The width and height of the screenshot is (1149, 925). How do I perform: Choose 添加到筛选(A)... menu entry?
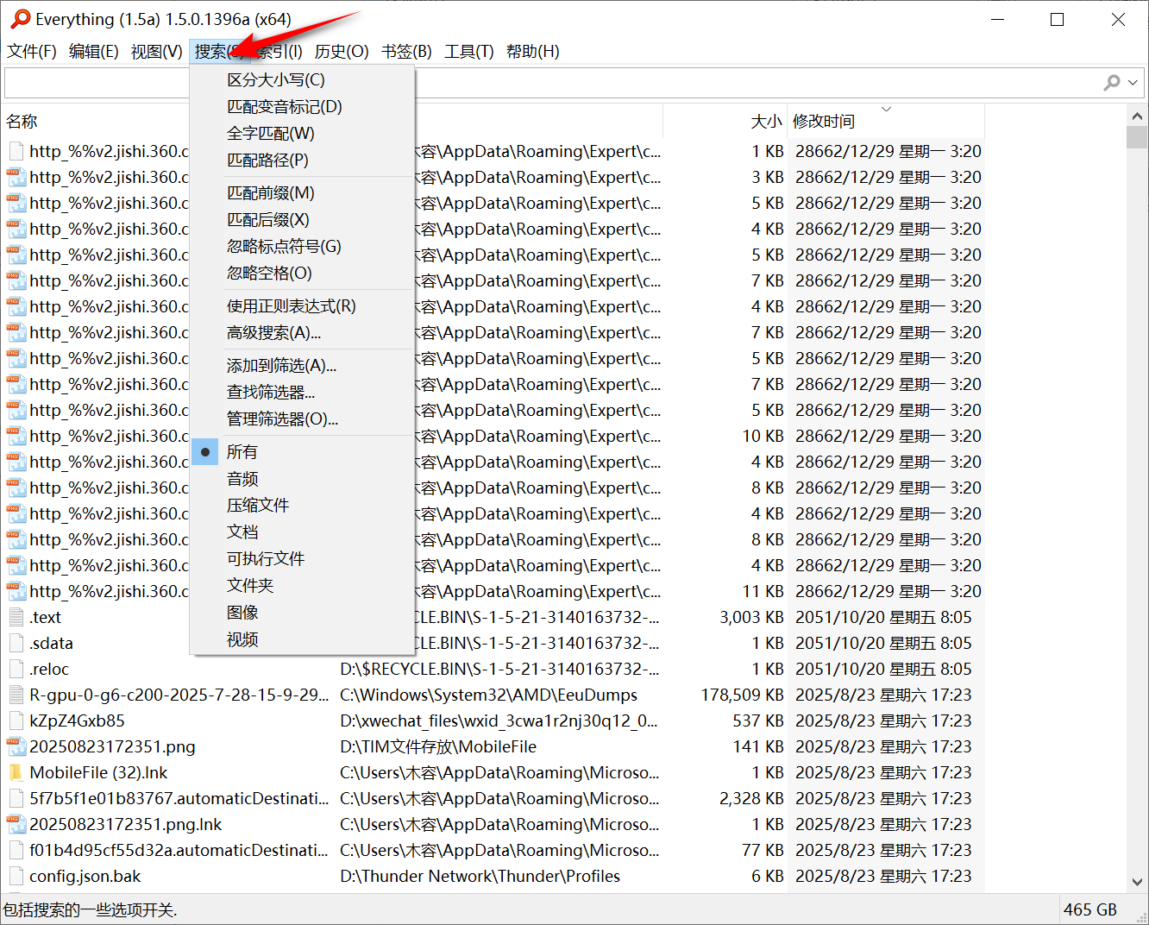[x=303, y=365]
